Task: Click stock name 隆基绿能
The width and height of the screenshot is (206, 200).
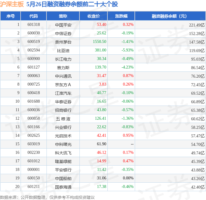Action: [63, 161]
